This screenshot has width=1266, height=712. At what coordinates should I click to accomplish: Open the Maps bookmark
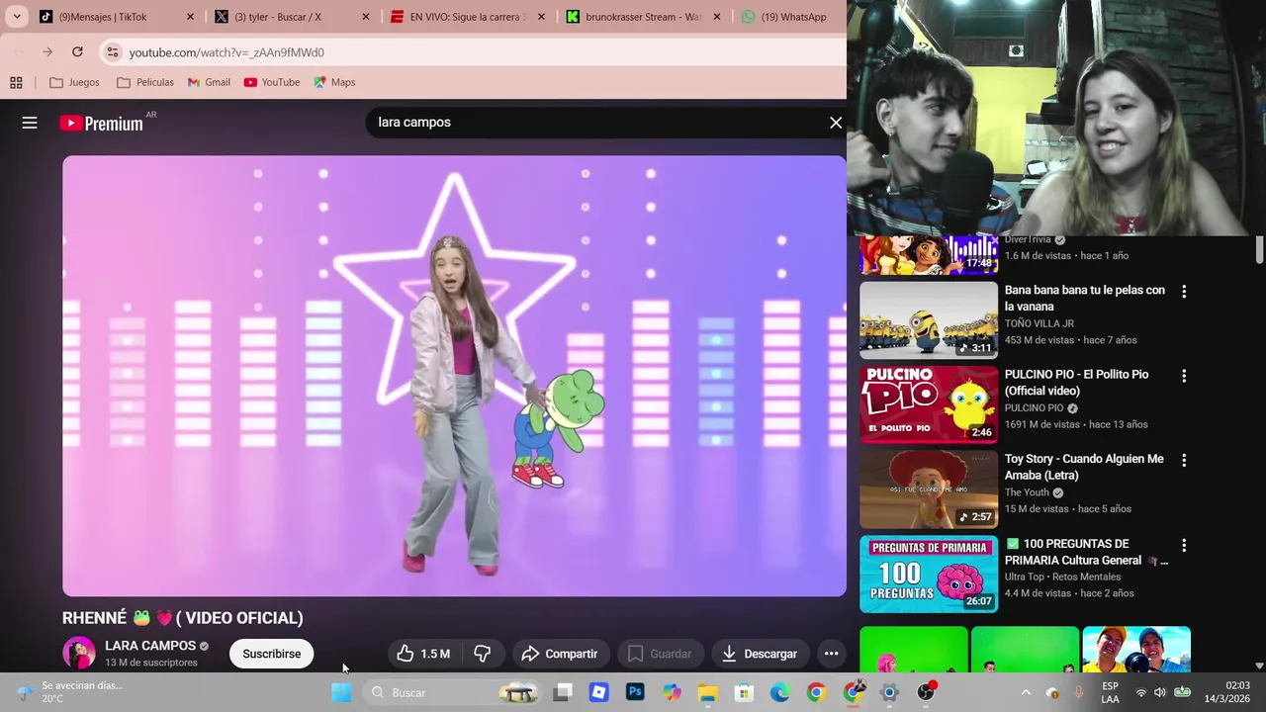[334, 82]
